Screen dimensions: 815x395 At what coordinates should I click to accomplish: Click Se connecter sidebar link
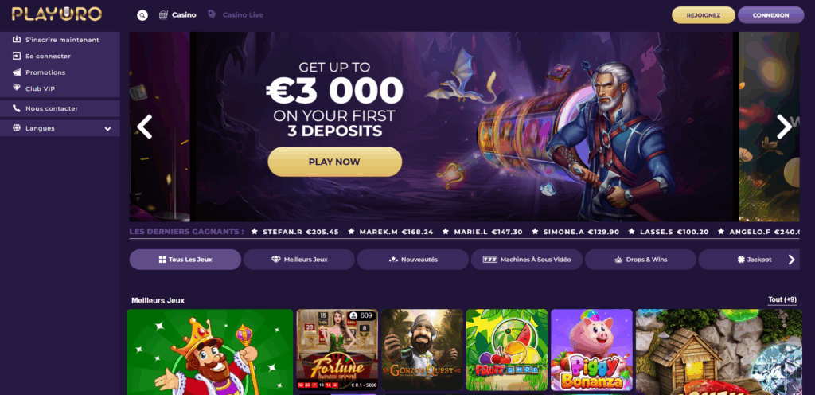[x=60, y=56]
